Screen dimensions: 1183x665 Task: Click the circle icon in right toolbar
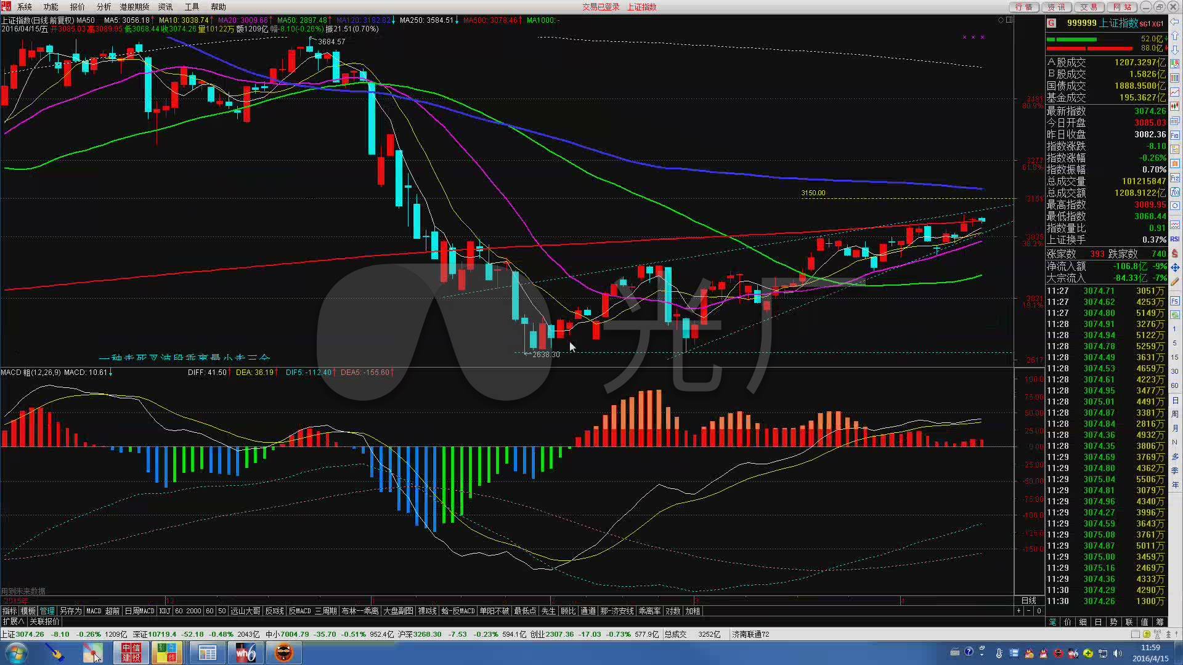[1175, 206]
